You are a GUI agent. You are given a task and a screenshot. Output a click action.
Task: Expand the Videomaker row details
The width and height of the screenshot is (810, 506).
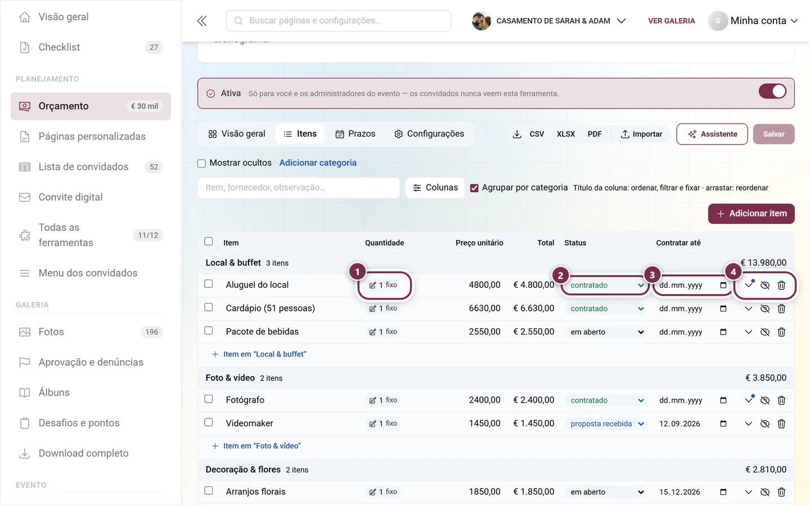[x=749, y=424]
